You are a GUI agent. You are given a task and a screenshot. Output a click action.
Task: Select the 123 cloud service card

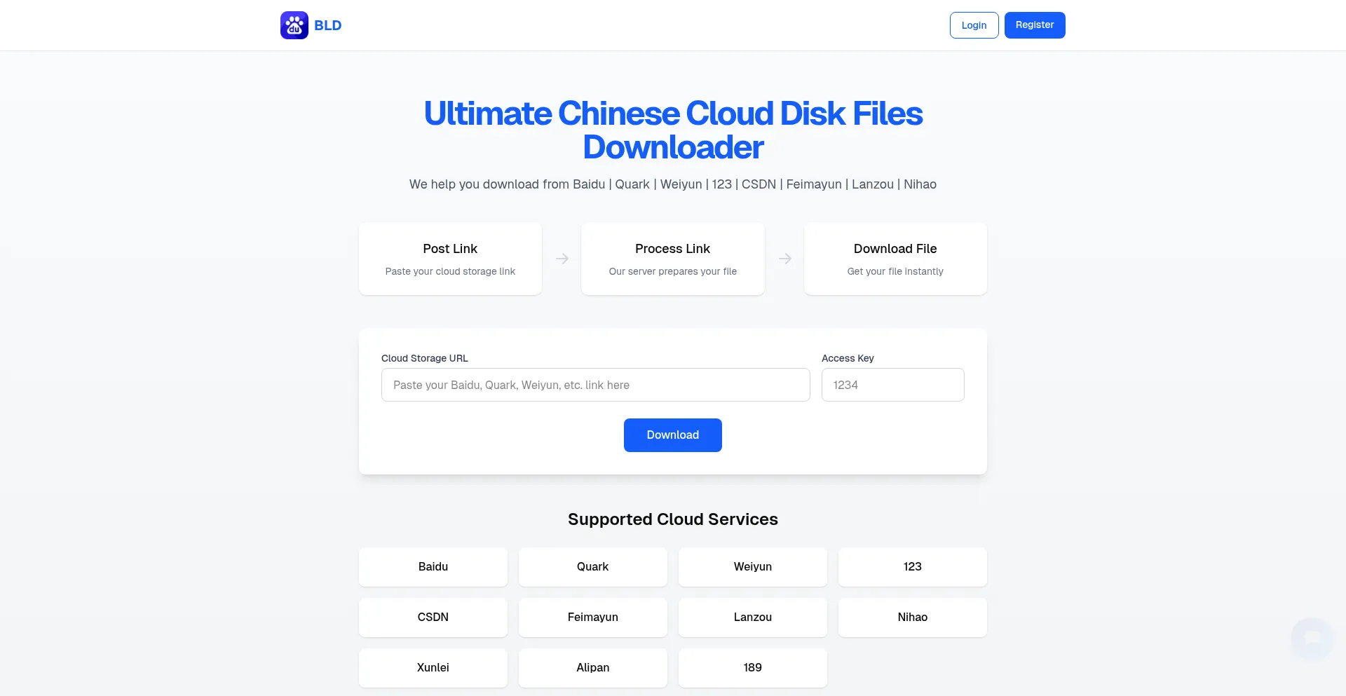[912, 567]
